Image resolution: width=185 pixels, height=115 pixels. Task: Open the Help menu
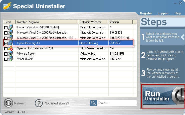coord(178,13)
